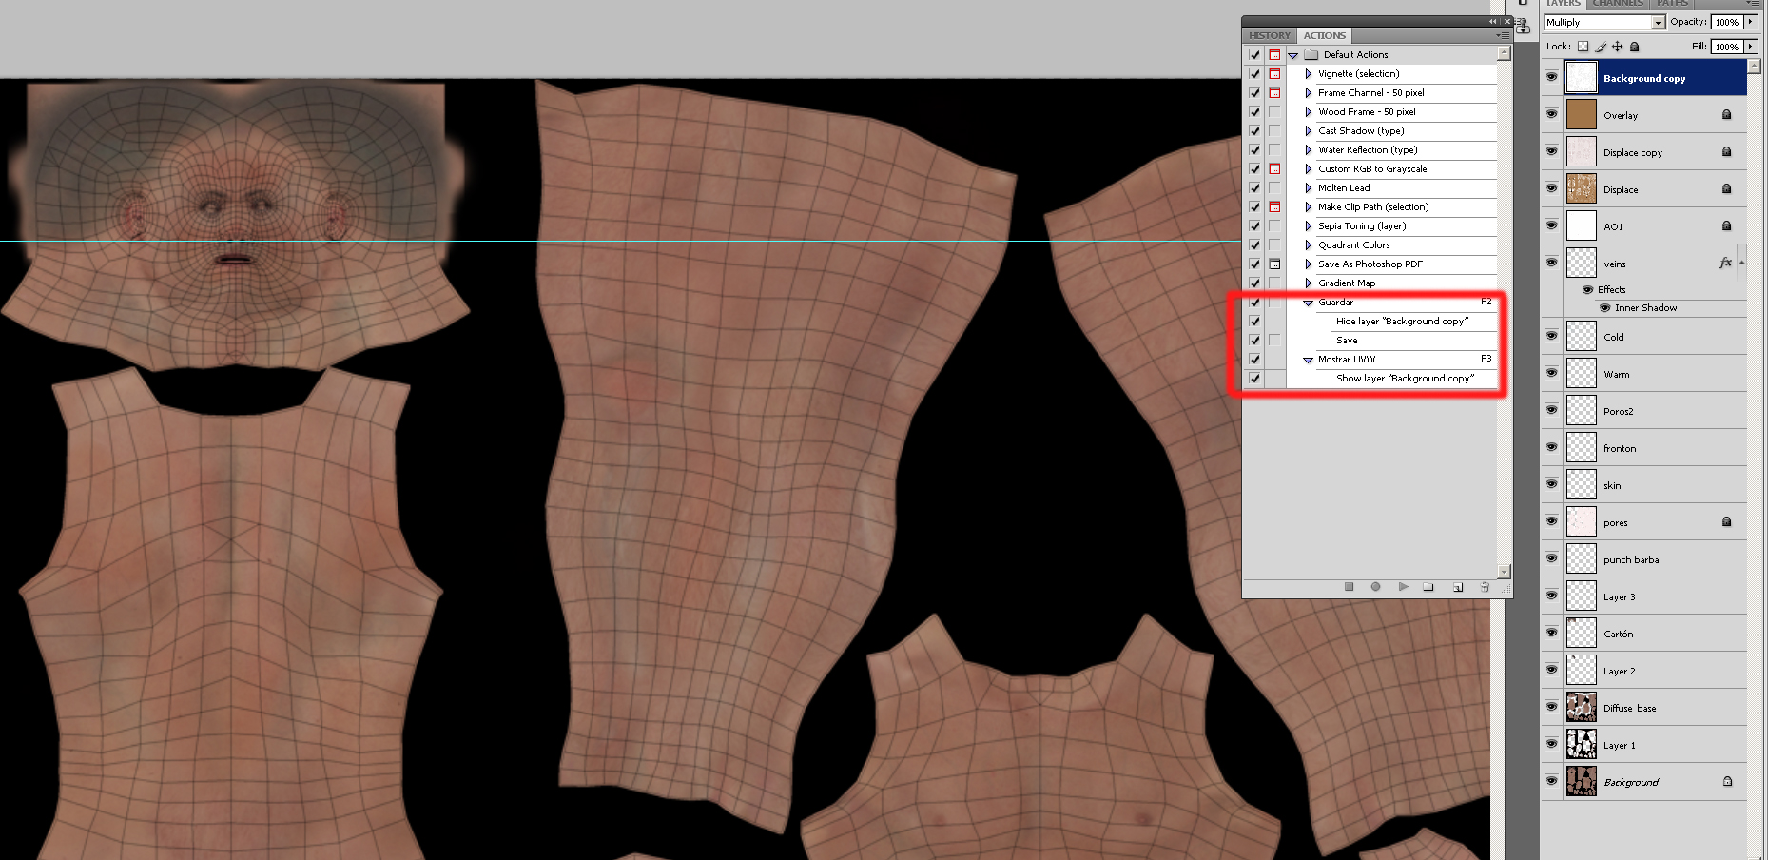Click the lock icon on Displace layer
1768x860 pixels.
pyautogui.click(x=1727, y=188)
